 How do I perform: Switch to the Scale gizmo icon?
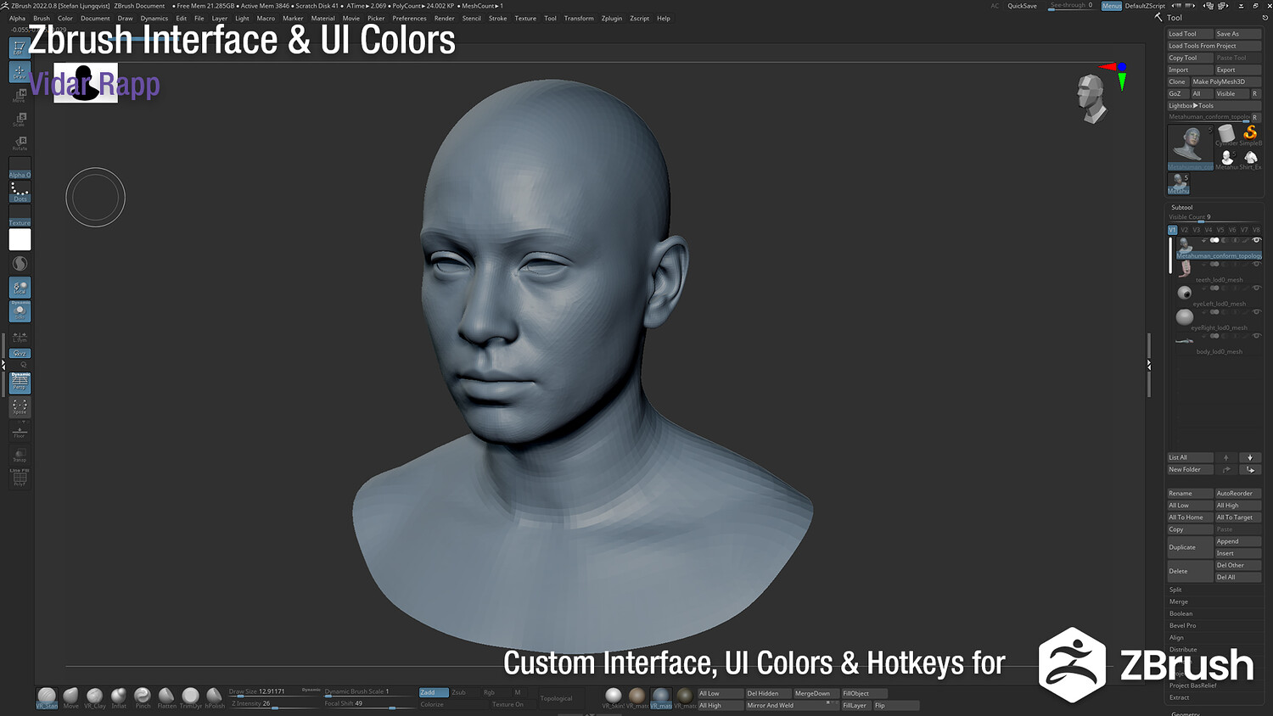pos(20,120)
